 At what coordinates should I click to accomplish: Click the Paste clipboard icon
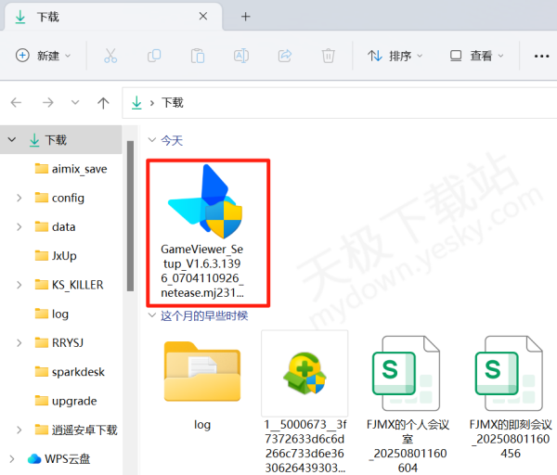pos(198,56)
